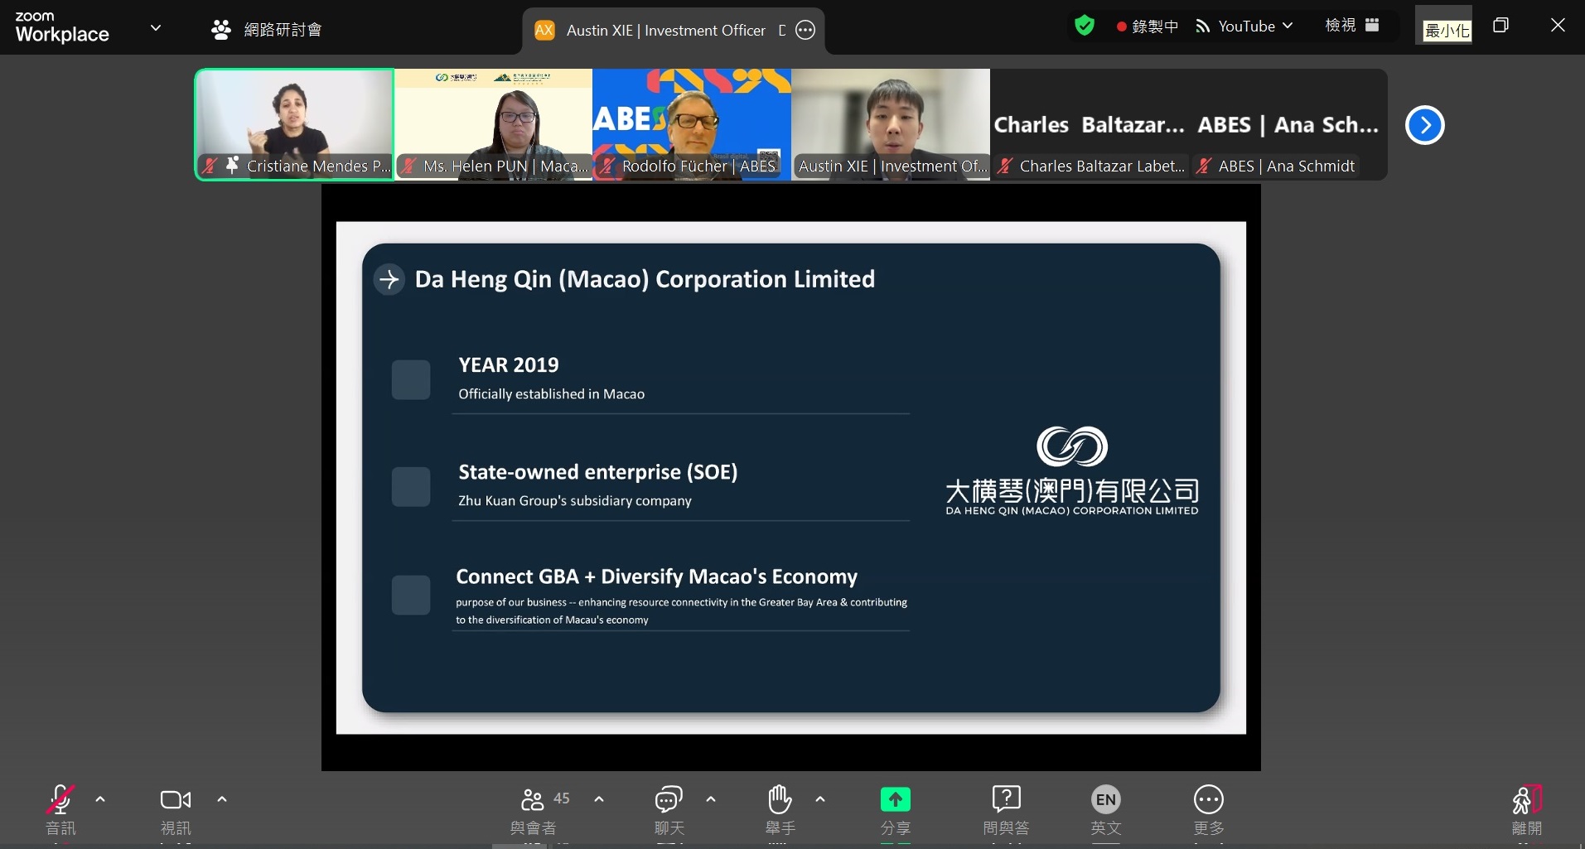1585x849 pixels.
Task: Click the 網路研討會 webinar icon label
Action: [x=266, y=30]
